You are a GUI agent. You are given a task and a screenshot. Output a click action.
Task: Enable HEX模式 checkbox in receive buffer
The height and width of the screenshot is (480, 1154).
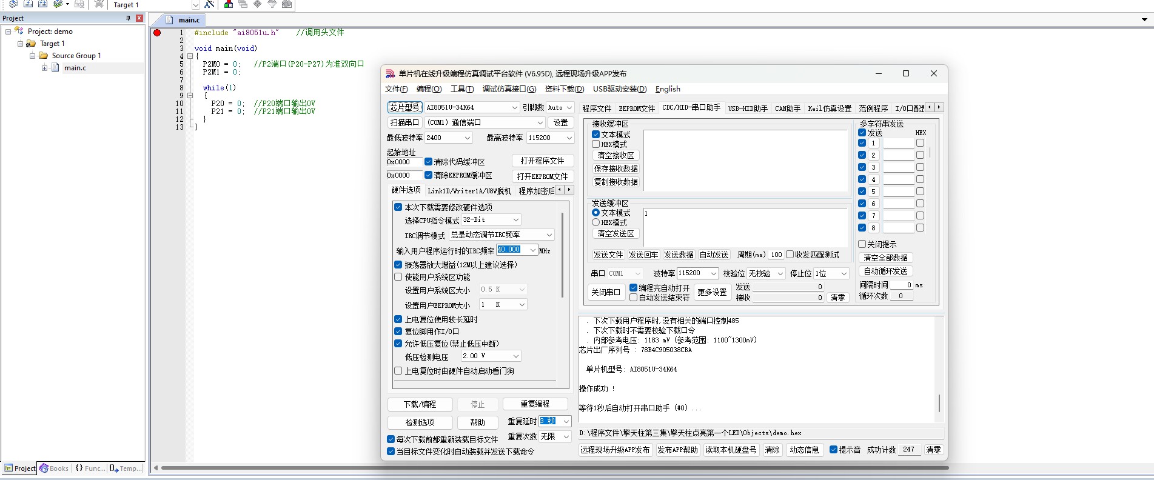pyautogui.click(x=595, y=144)
